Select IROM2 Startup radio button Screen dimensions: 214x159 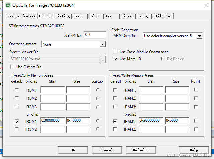(x=98, y=129)
